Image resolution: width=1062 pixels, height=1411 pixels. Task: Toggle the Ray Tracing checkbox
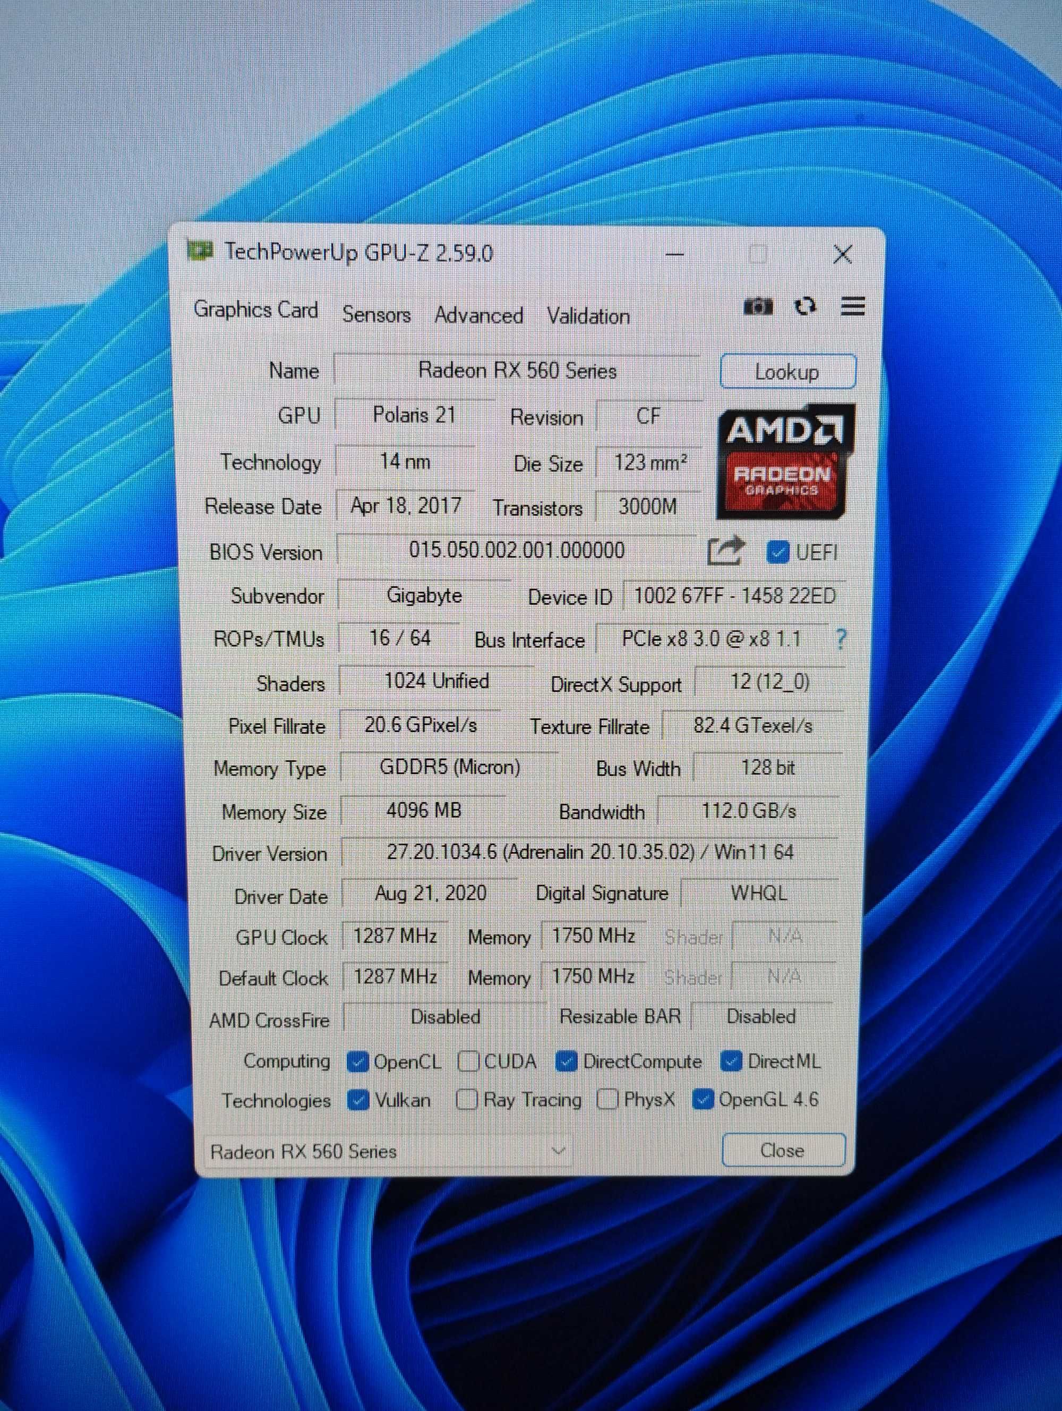[x=467, y=1100]
